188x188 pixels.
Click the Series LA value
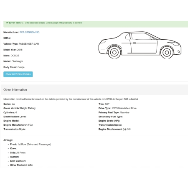tap(13, 104)
